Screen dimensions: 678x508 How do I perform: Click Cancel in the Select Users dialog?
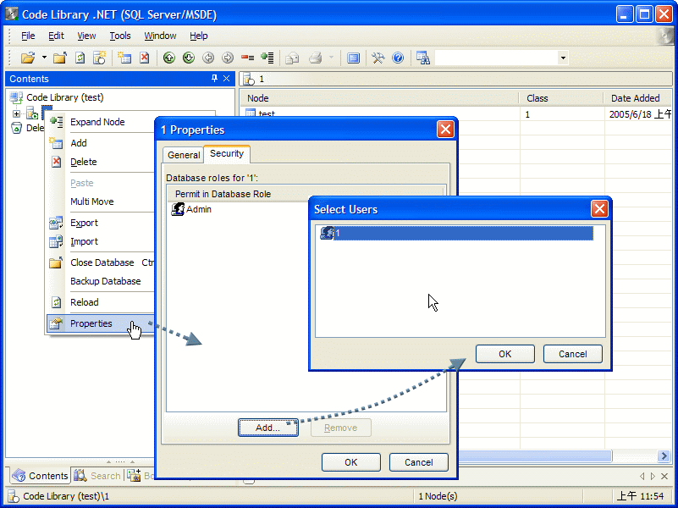(573, 354)
